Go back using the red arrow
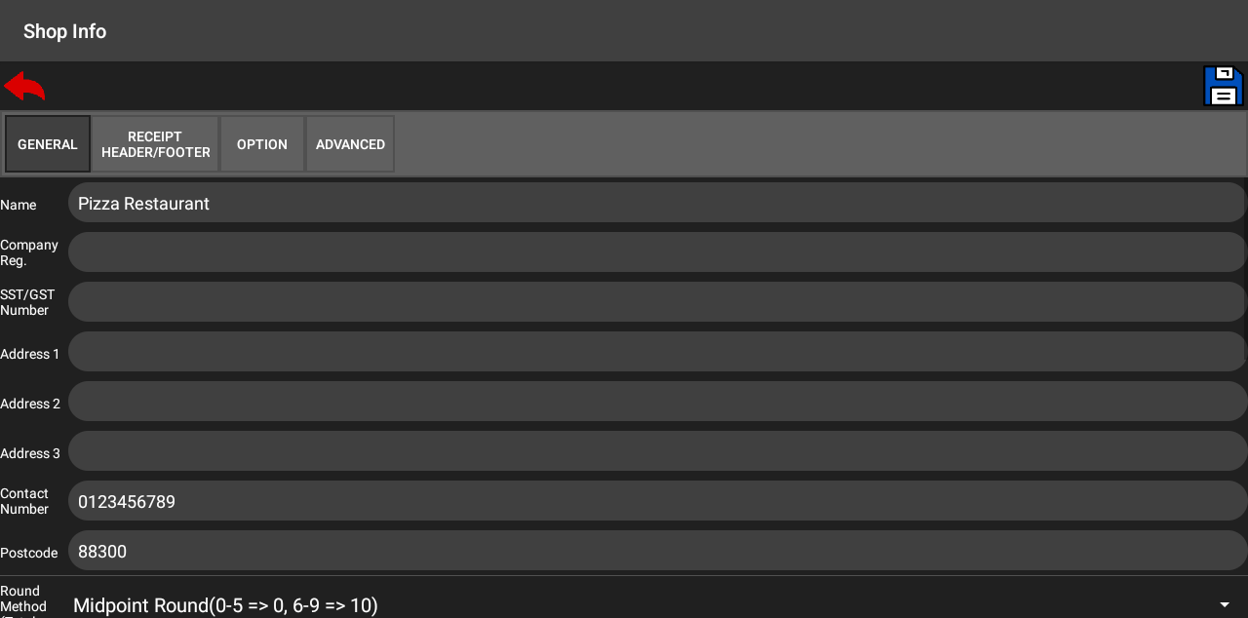Screen dimensions: 1248x618 pyautogui.click(x=24, y=87)
